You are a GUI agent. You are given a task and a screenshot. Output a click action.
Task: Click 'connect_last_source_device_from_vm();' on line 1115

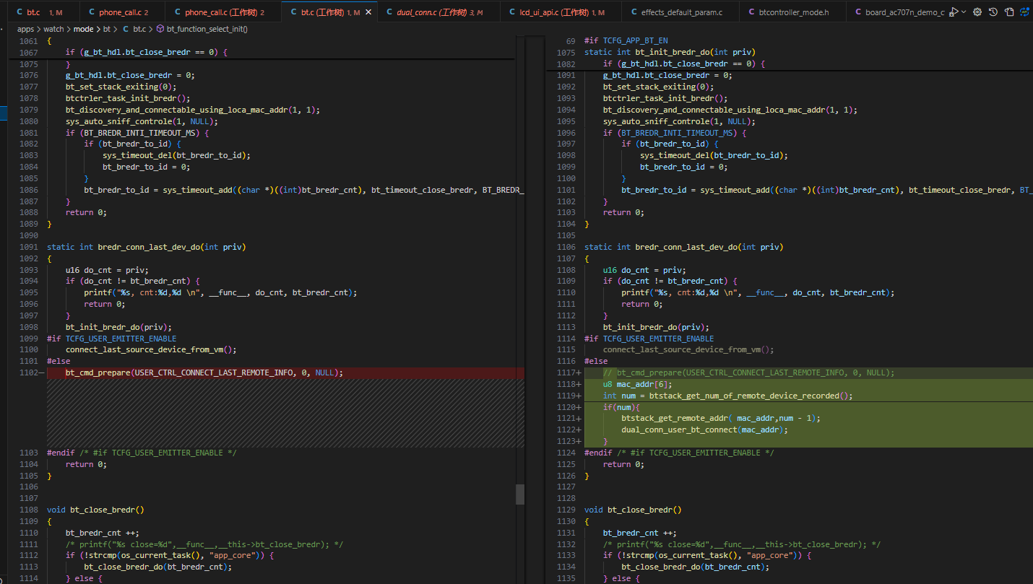pos(688,349)
